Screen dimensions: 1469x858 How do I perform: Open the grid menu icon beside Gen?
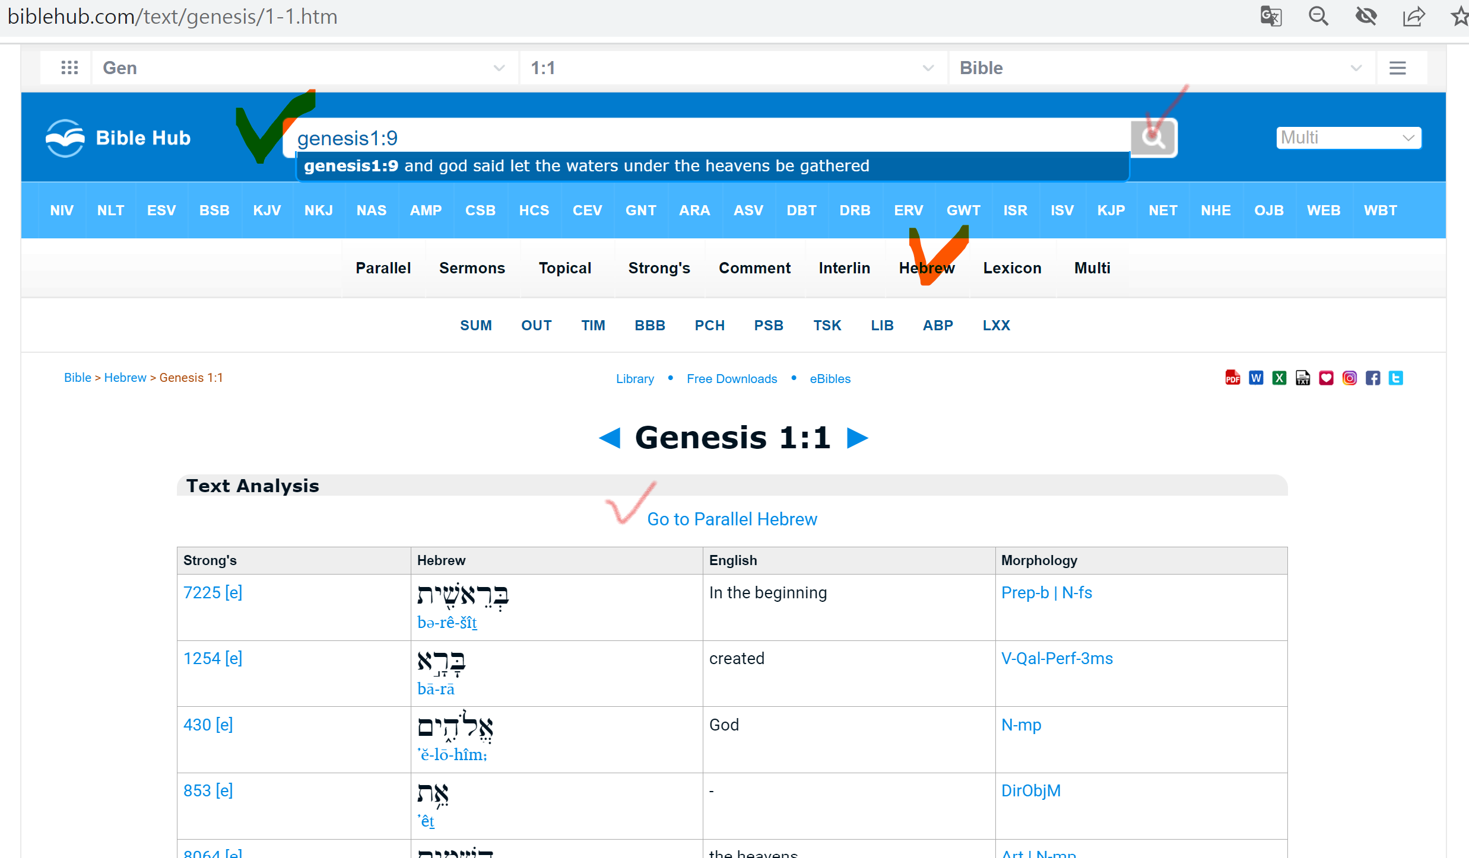coord(69,68)
